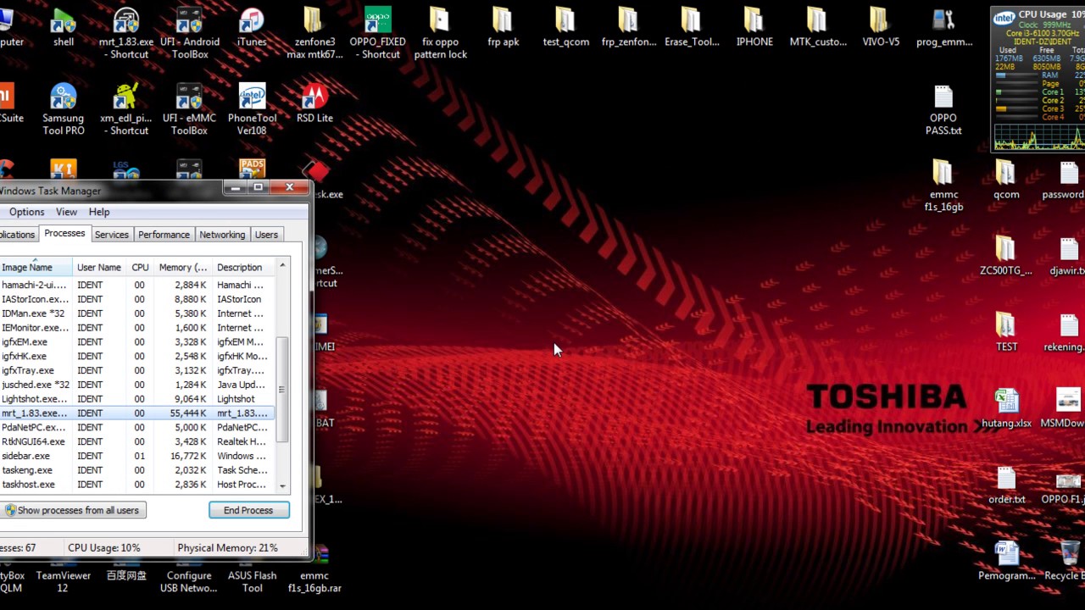Switch to the Users tab

(x=266, y=235)
